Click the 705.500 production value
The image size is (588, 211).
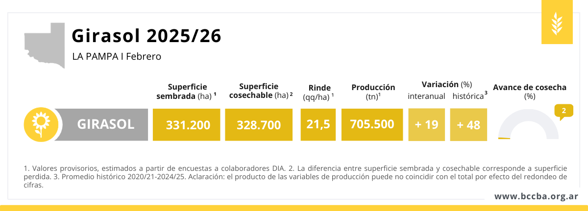click(372, 124)
